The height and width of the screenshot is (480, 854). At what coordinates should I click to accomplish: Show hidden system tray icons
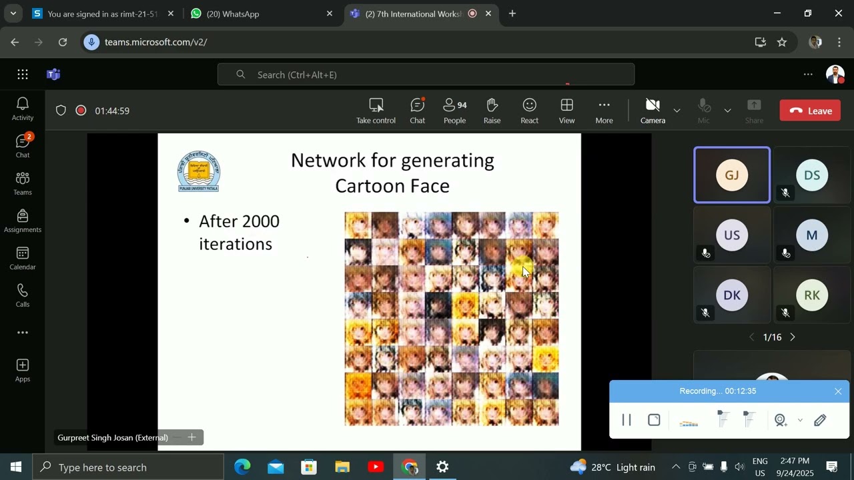676,467
